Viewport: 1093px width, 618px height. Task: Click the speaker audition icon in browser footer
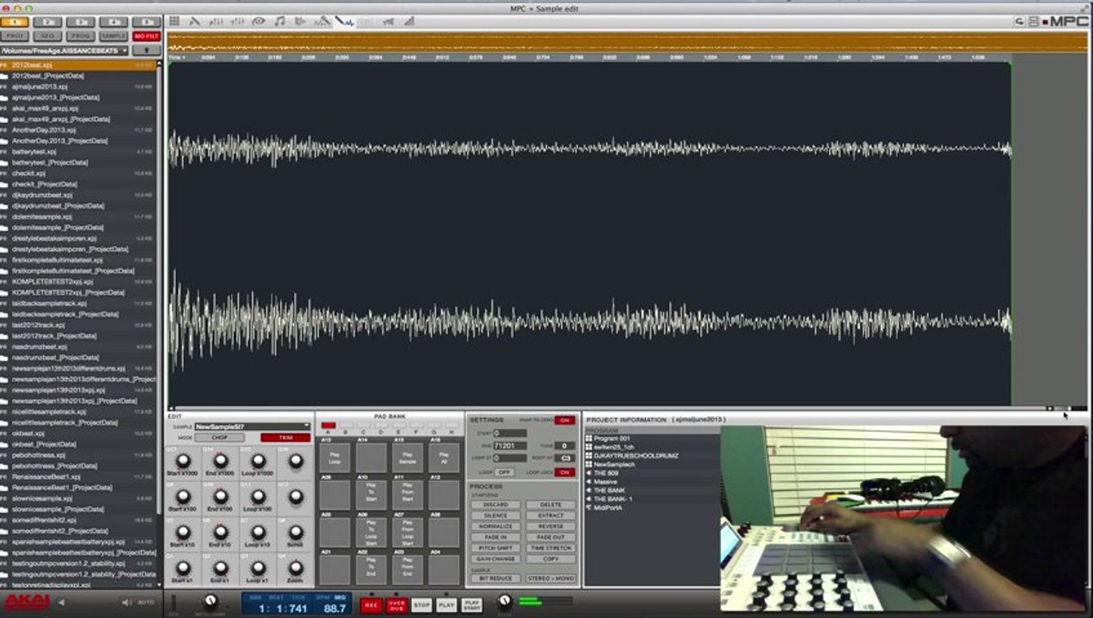click(x=125, y=603)
